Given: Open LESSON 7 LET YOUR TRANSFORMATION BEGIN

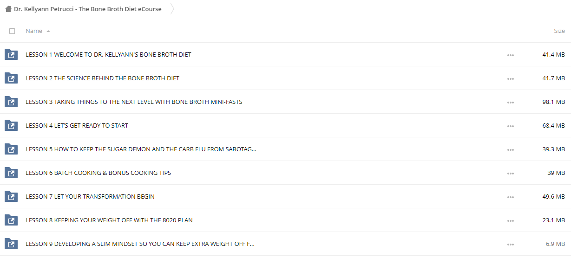Looking at the screenshot, I should (x=90, y=197).
